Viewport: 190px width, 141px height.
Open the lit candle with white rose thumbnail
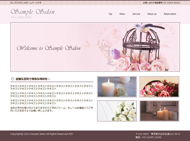click(x=117, y=87)
